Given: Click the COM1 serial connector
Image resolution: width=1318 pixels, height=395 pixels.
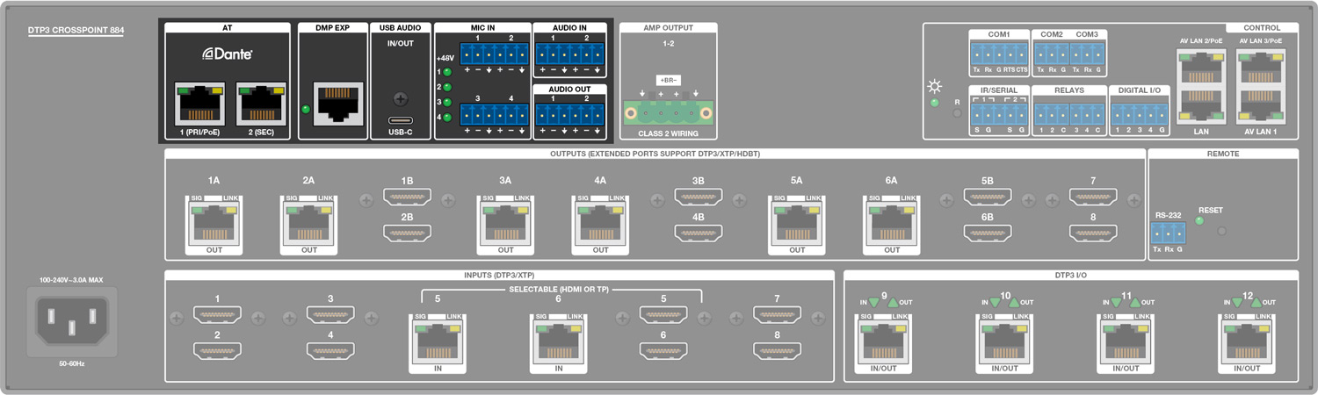Looking at the screenshot, I should 998,54.
